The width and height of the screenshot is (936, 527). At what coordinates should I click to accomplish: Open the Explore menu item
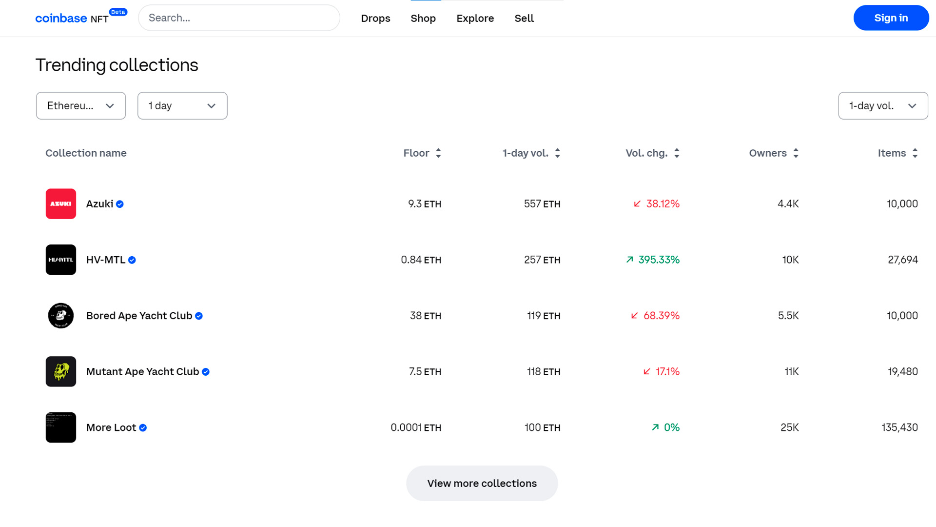[x=475, y=18]
